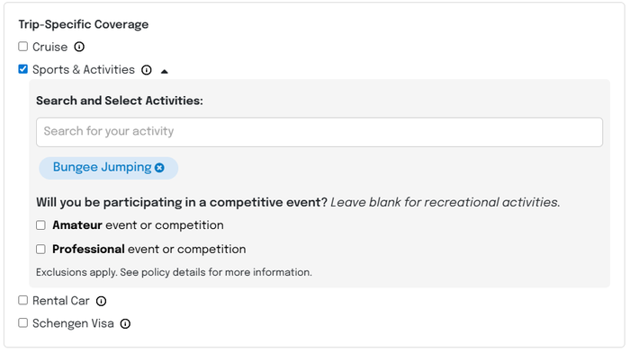Screen dimensions: 630x352
Task: Click the Schengen Visa label text
Action: (73, 323)
